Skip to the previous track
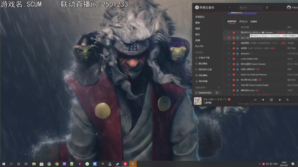Image resolution: width=298 pixels, height=167 pixels. [263, 100]
